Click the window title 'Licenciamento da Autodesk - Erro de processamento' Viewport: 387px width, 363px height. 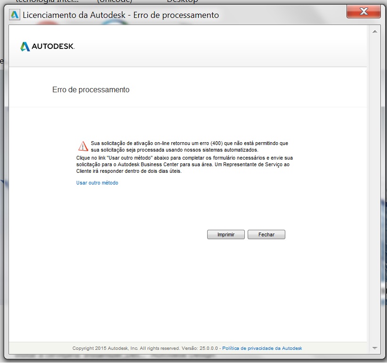pyautogui.click(x=121, y=15)
